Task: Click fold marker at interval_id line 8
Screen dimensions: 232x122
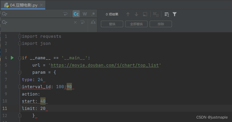Action: pyautogui.click(x=20, y=87)
